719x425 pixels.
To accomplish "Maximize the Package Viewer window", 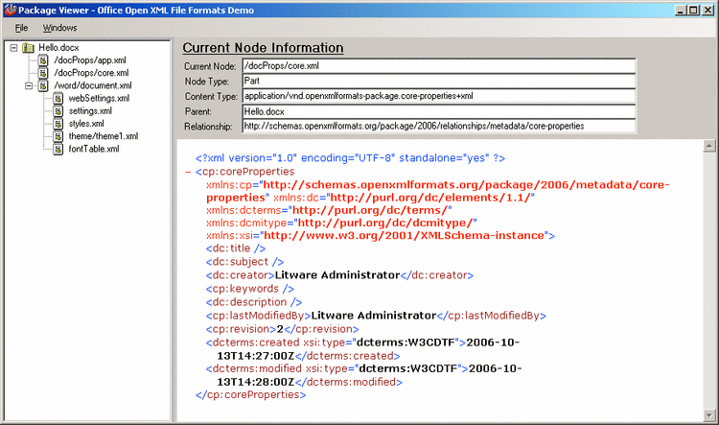I will pyautogui.click(x=694, y=10).
